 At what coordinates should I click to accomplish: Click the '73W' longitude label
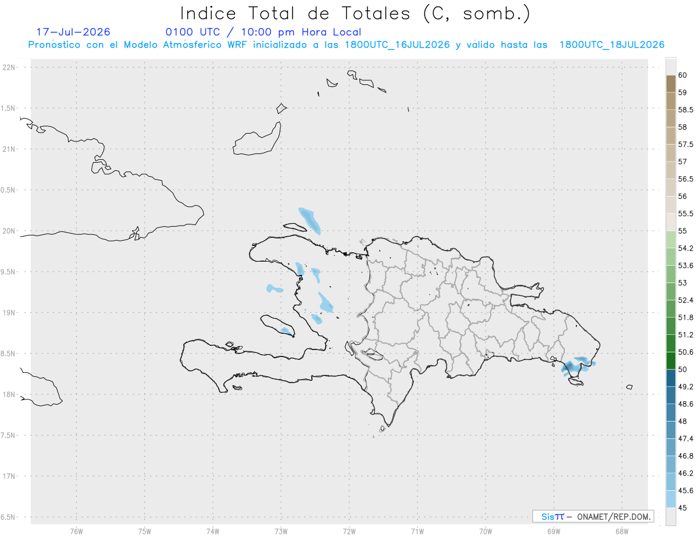(281, 531)
